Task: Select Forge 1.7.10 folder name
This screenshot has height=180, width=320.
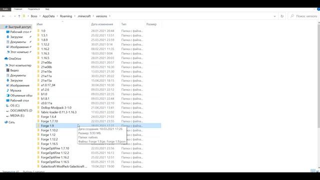Action: (x=49, y=121)
